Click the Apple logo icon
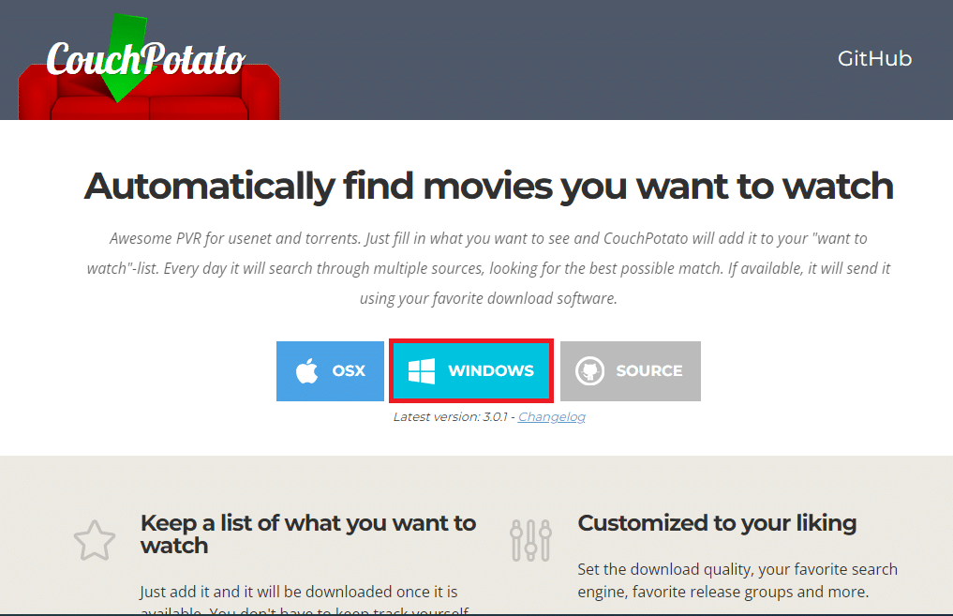 tap(307, 370)
